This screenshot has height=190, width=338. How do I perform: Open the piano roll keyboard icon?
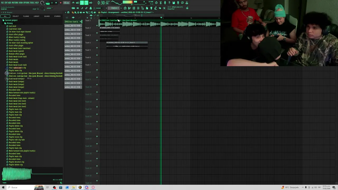pyautogui.click(x=129, y=8)
